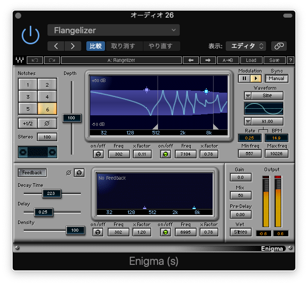Click the stereo width display graphic
308x285 pixels.
click(x=37, y=152)
